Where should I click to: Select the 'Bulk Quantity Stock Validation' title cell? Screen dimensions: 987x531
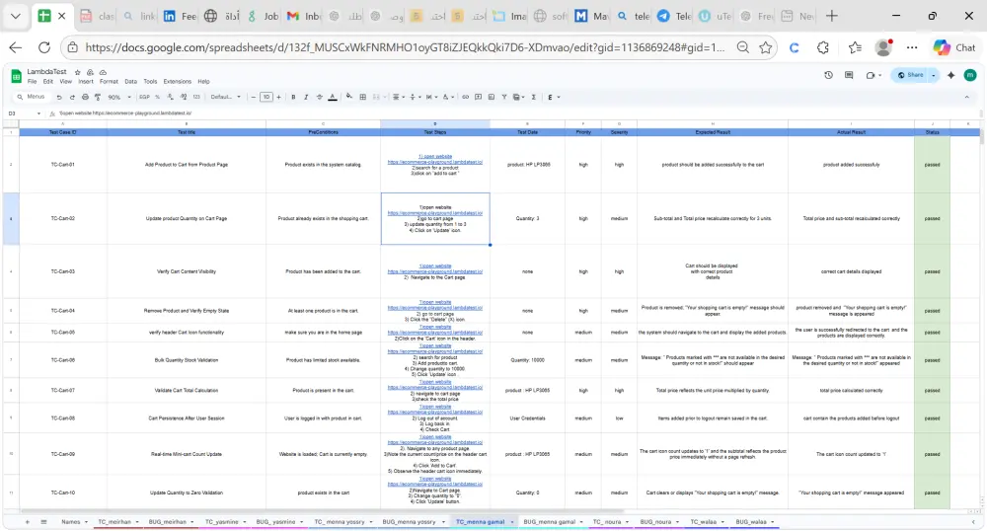187,360
